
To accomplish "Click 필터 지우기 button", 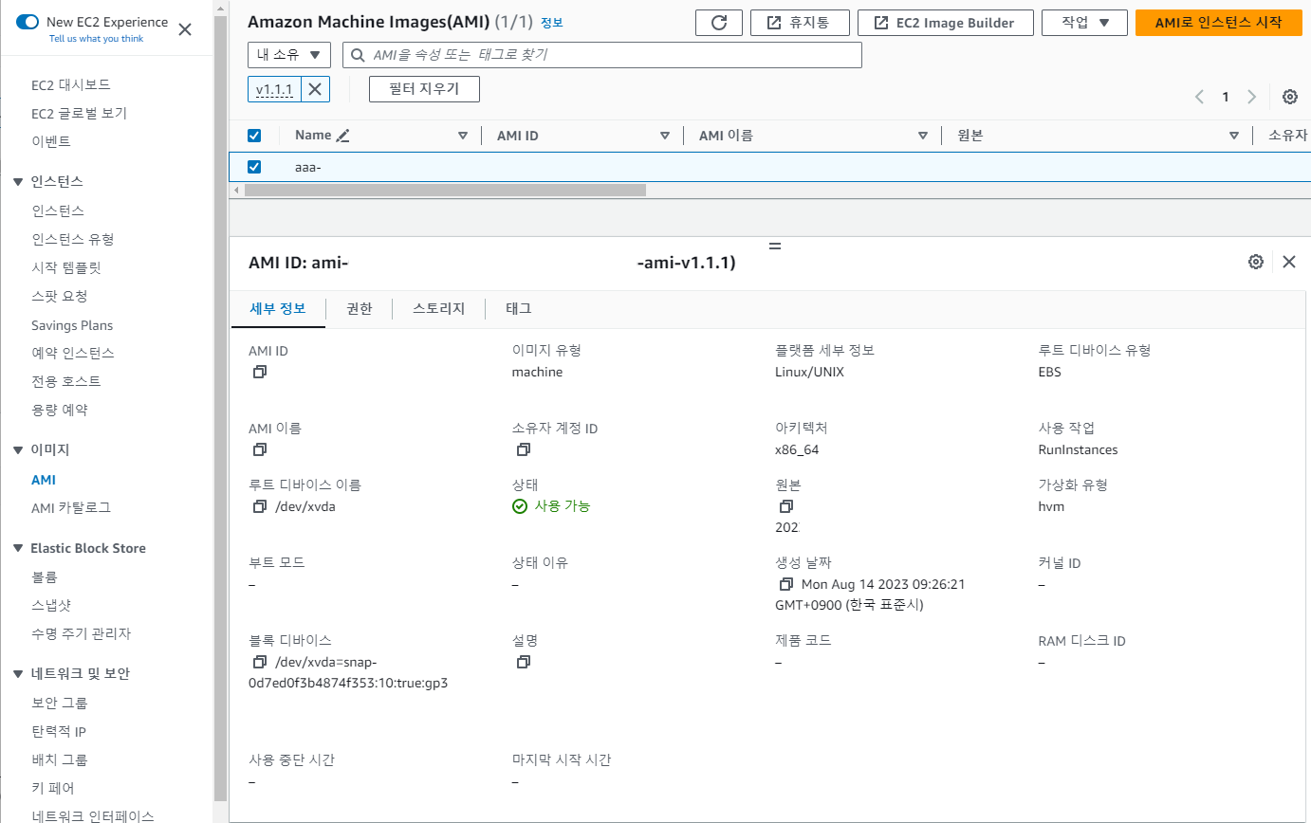I will (x=424, y=89).
